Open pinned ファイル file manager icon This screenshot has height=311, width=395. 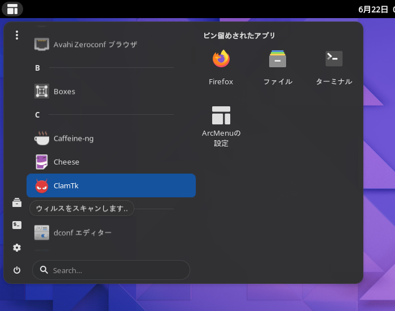tap(278, 59)
